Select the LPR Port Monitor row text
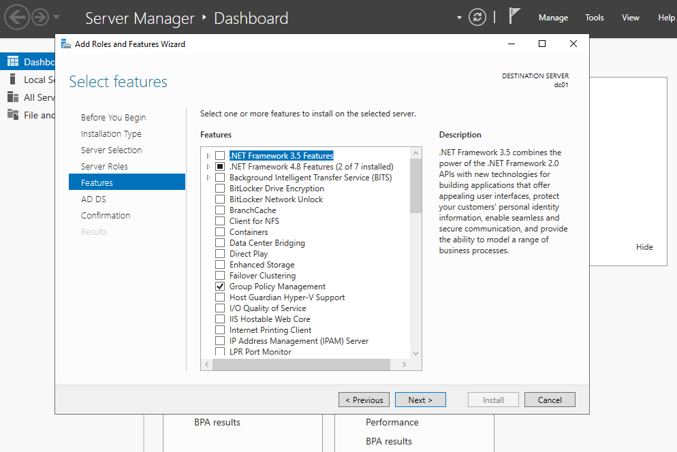Screen dimensions: 677x452 [x=260, y=352]
